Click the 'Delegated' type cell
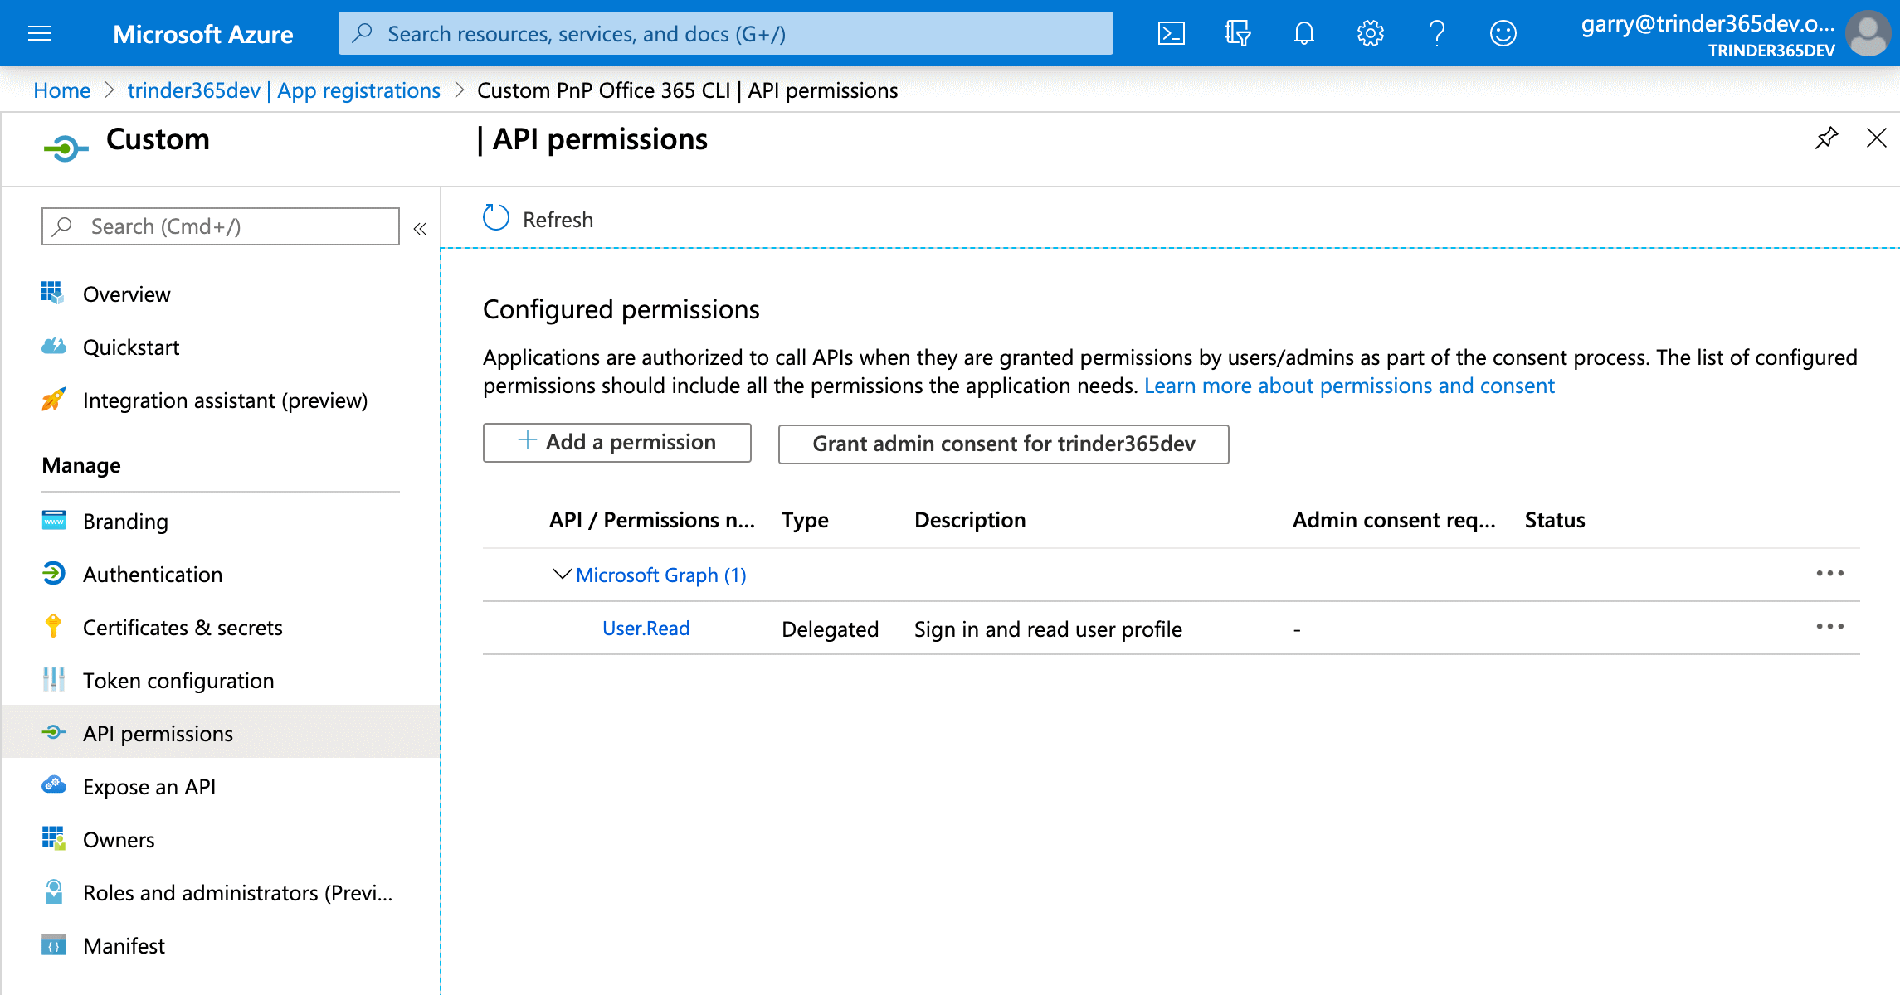This screenshot has height=995, width=1900. click(x=830, y=629)
